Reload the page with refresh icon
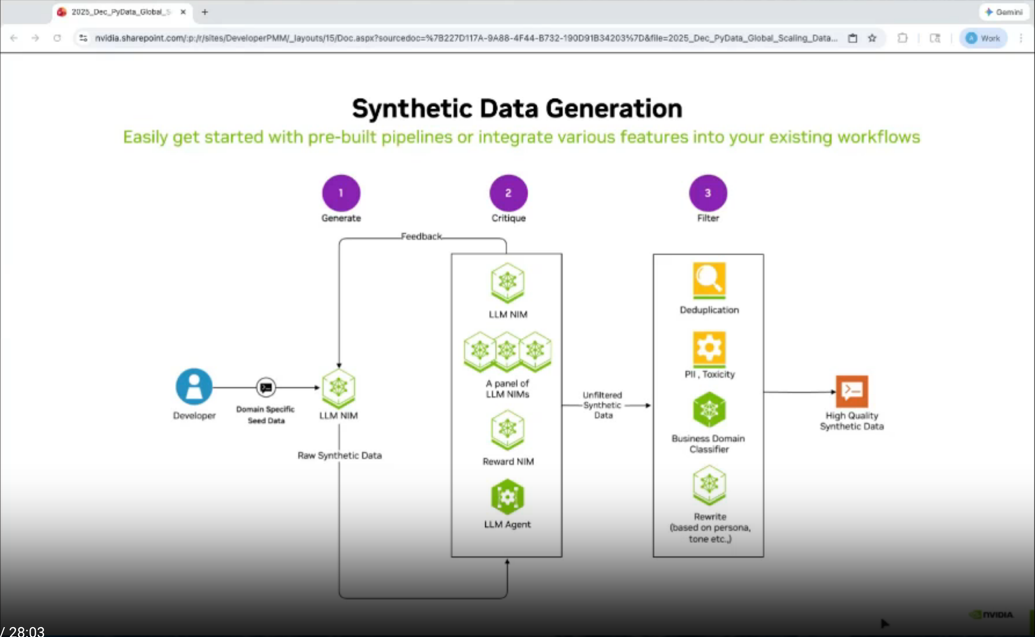 tap(57, 38)
